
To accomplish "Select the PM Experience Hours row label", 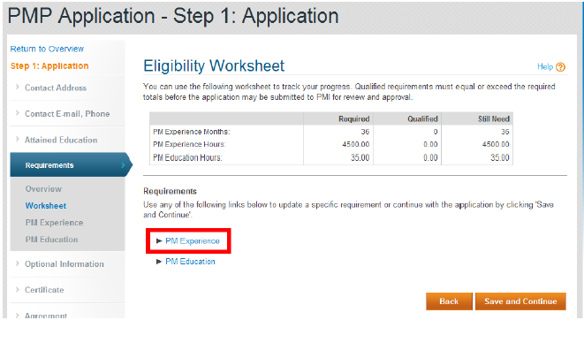I will tap(189, 144).
